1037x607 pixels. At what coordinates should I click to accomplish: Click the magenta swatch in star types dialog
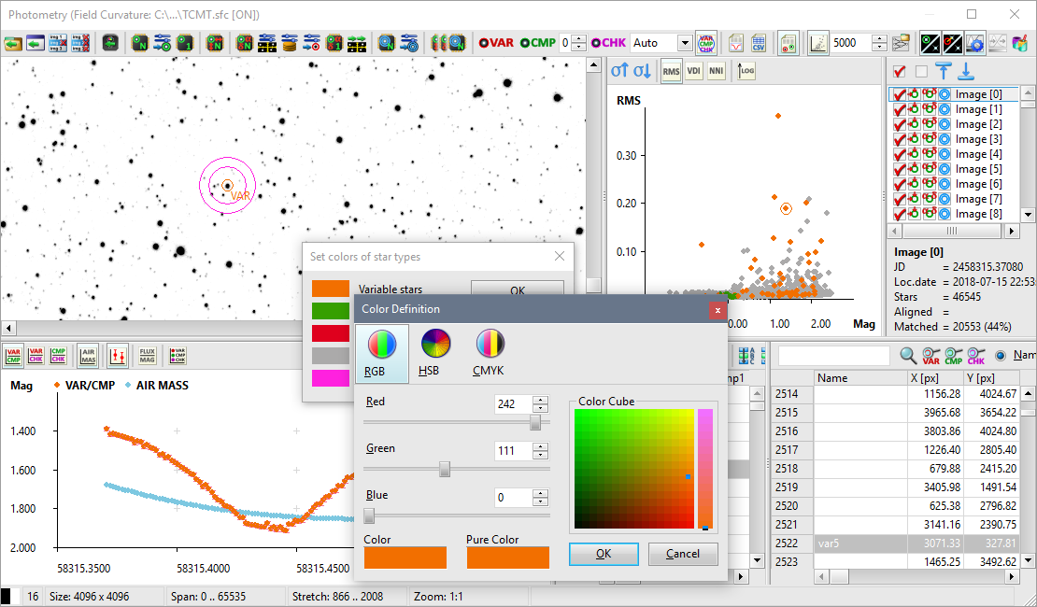[x=331, y=378]
